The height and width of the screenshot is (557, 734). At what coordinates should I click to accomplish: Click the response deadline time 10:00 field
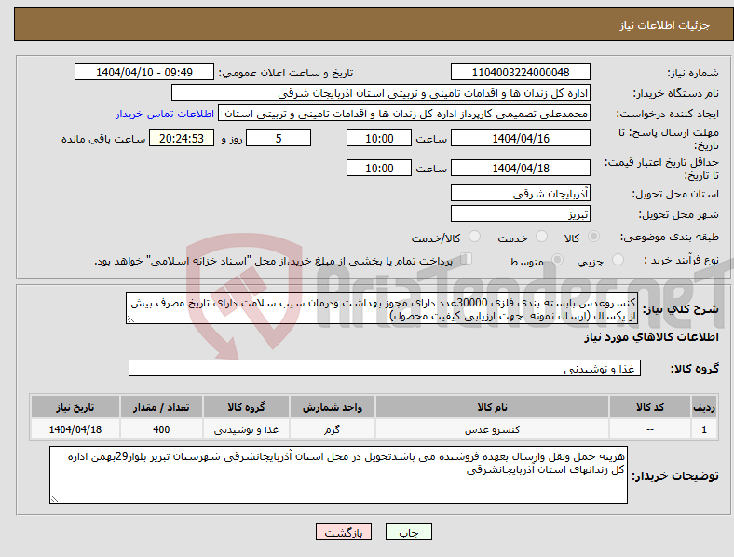[379, 139]
